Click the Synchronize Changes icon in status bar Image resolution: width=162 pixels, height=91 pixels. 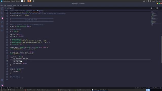click(7, 88)
